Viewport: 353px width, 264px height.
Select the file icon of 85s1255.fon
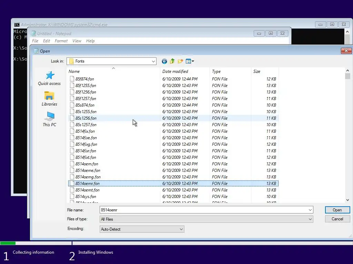(72, 111)
